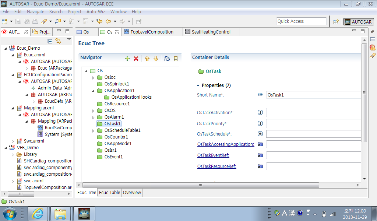Image resolution: width=377 pixels, height=221 pixels.
Task: Switch to the TopLevelComposition editor tab
Action: (x=152, y=32)
